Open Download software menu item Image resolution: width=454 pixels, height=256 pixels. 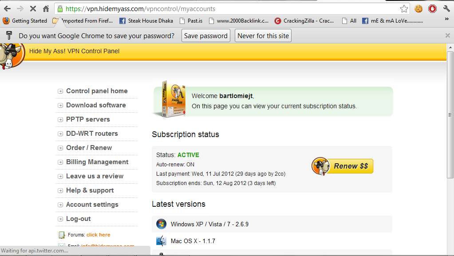click(x=96, y=105)
